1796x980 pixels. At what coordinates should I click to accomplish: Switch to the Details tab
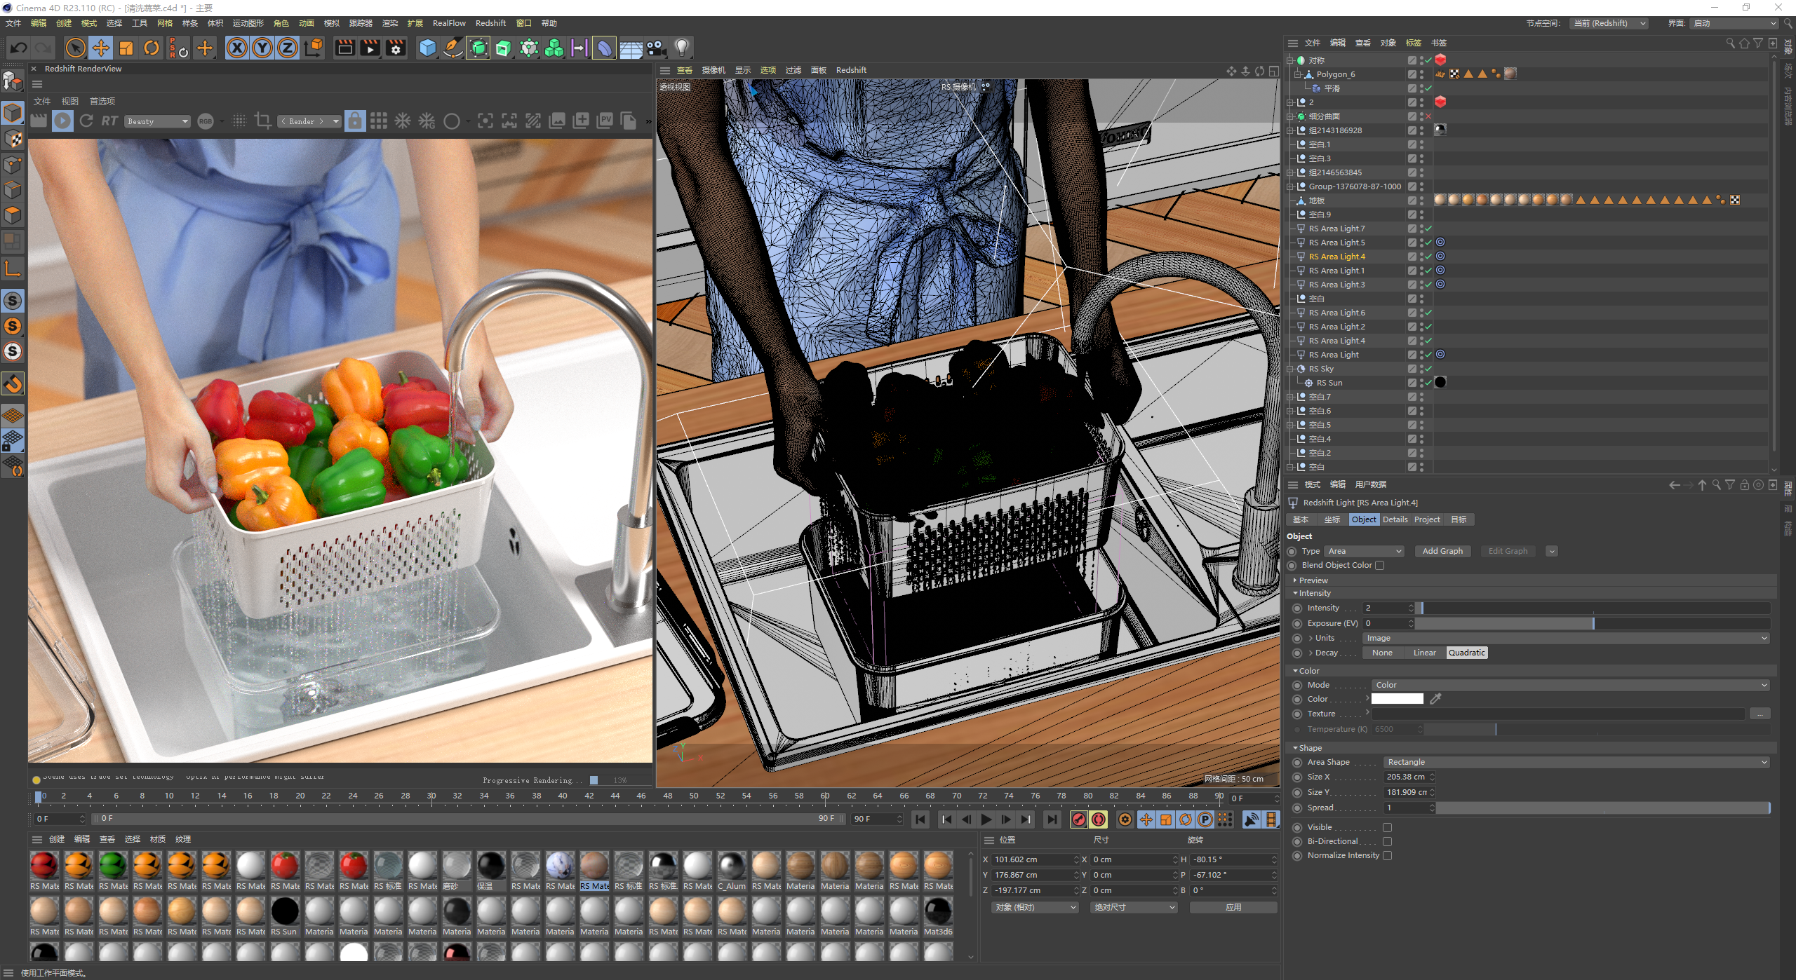[1395, 519]
